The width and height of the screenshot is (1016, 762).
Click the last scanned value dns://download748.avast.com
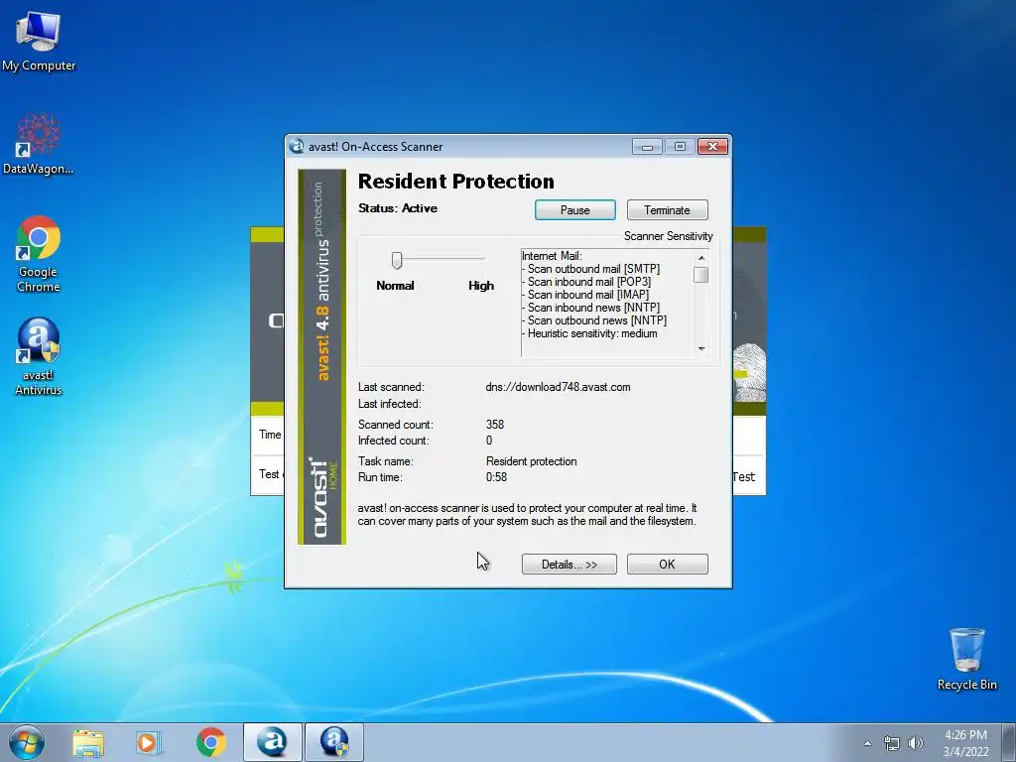click(558, 387)
